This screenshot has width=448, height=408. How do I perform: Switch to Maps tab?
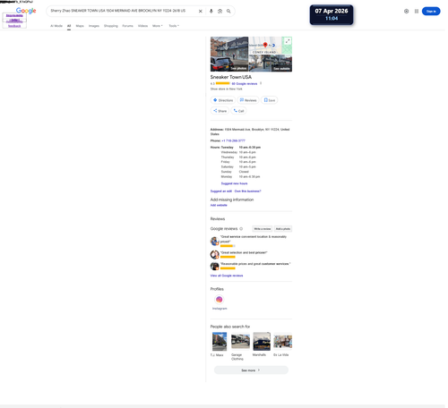click(x=80, y=26)
